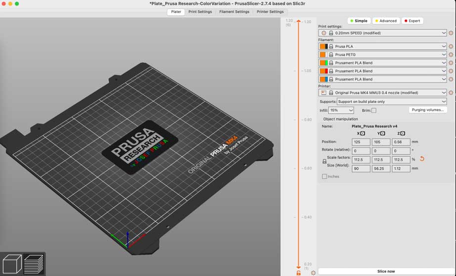
Task: Click the top layer slider thumb at 1.20
Action: click(298, 21)
